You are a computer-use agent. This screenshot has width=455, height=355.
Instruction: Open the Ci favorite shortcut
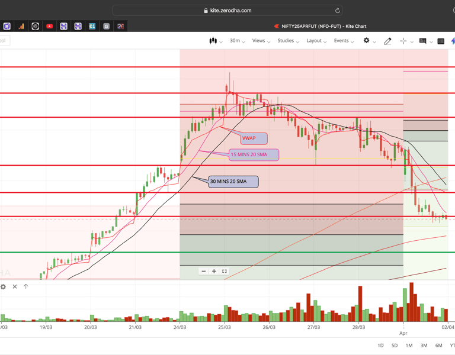(x=92, y=27)
